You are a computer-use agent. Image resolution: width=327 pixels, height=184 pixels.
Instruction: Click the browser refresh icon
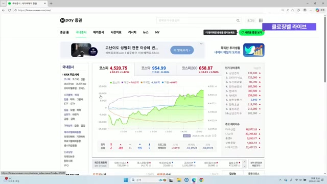point(9,10)
